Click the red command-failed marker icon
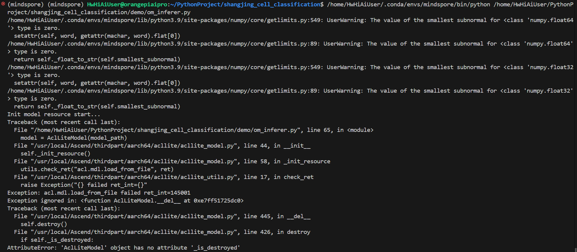Viewport: 577px width, 252px height. tap(3, 4)
